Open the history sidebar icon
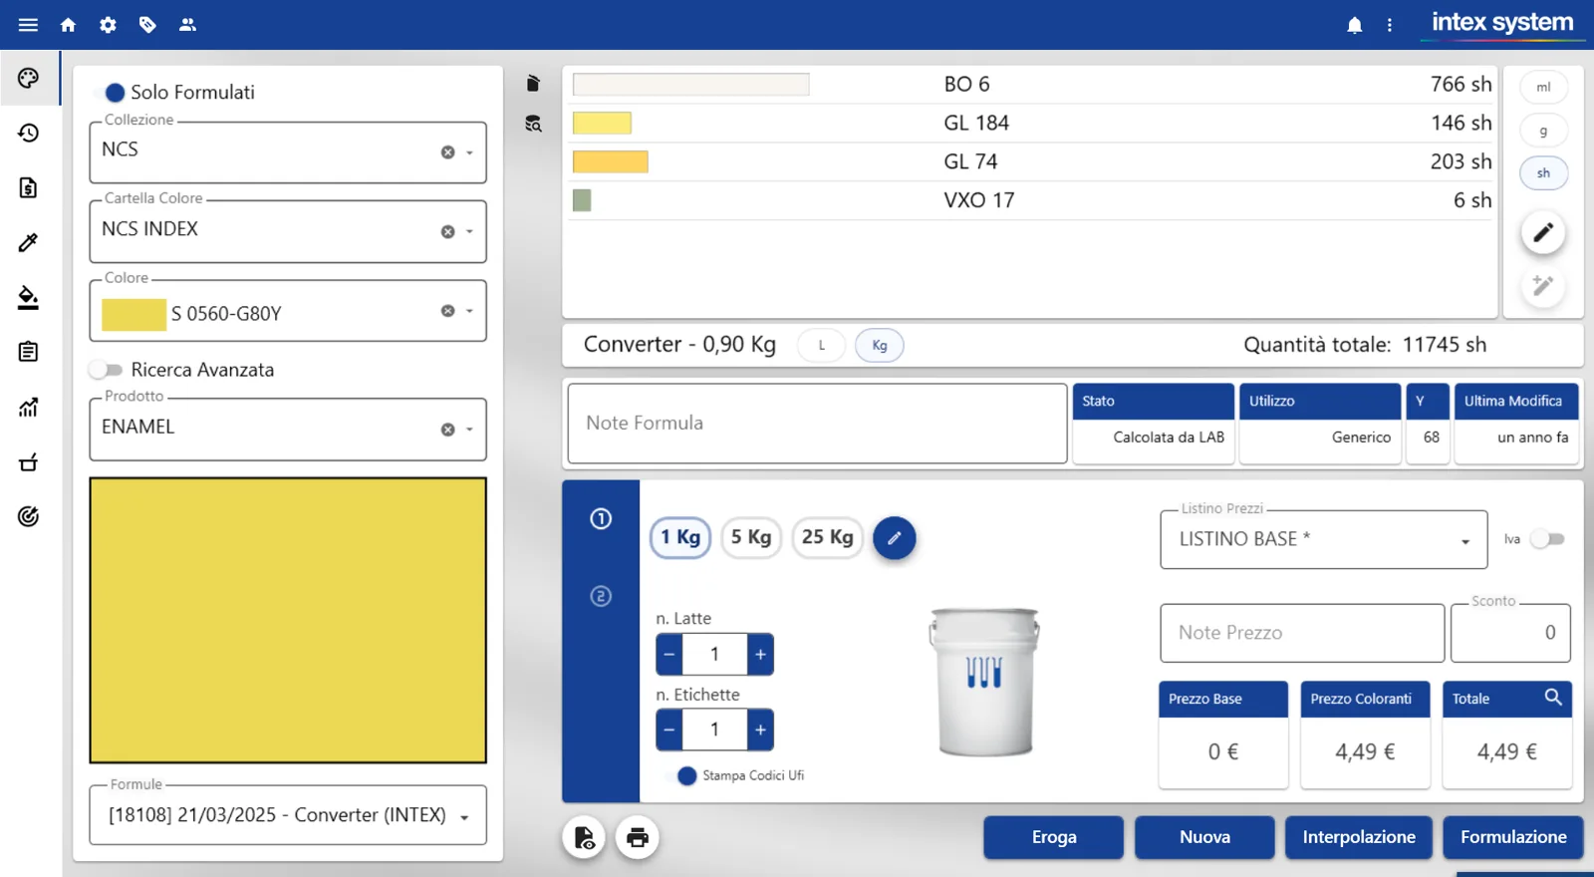This screenshot has width=1594, height=877. [x=28, y=133]
